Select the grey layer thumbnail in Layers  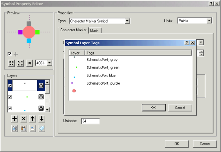point(25,85)
